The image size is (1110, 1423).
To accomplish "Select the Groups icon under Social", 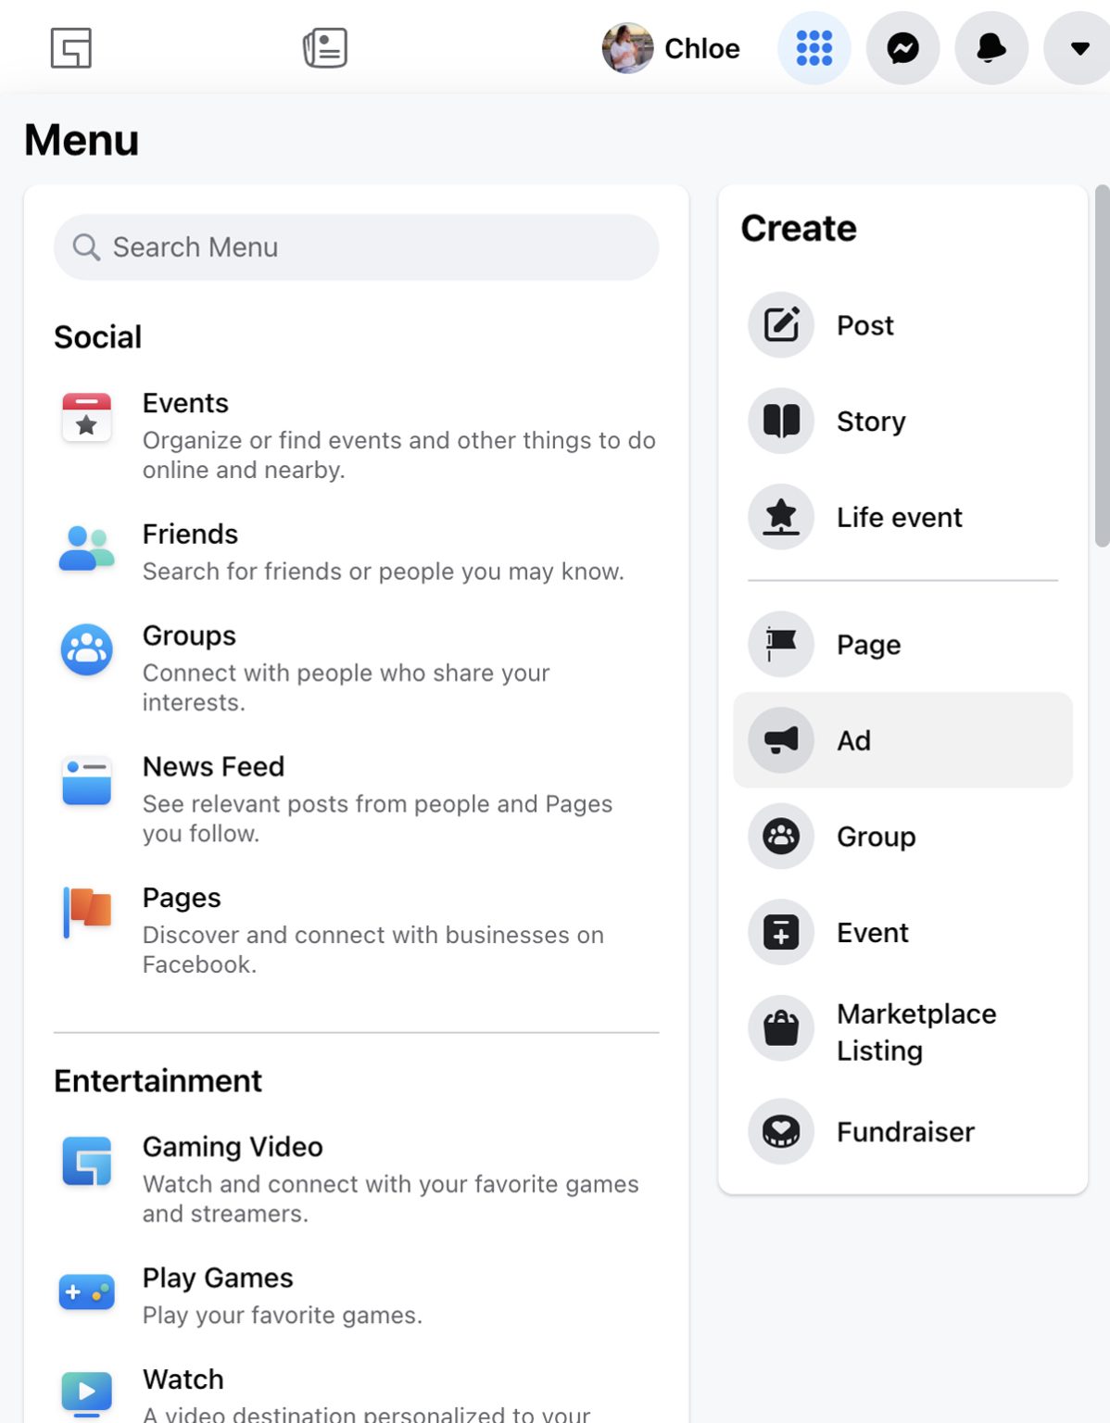I will [x=85, y=650].
